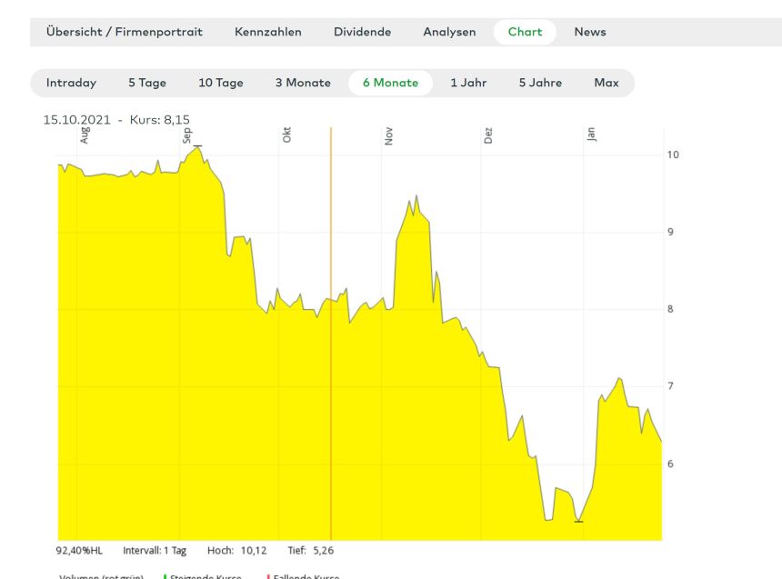Toggle Steigende Kurse visibility

click(205, 575)
